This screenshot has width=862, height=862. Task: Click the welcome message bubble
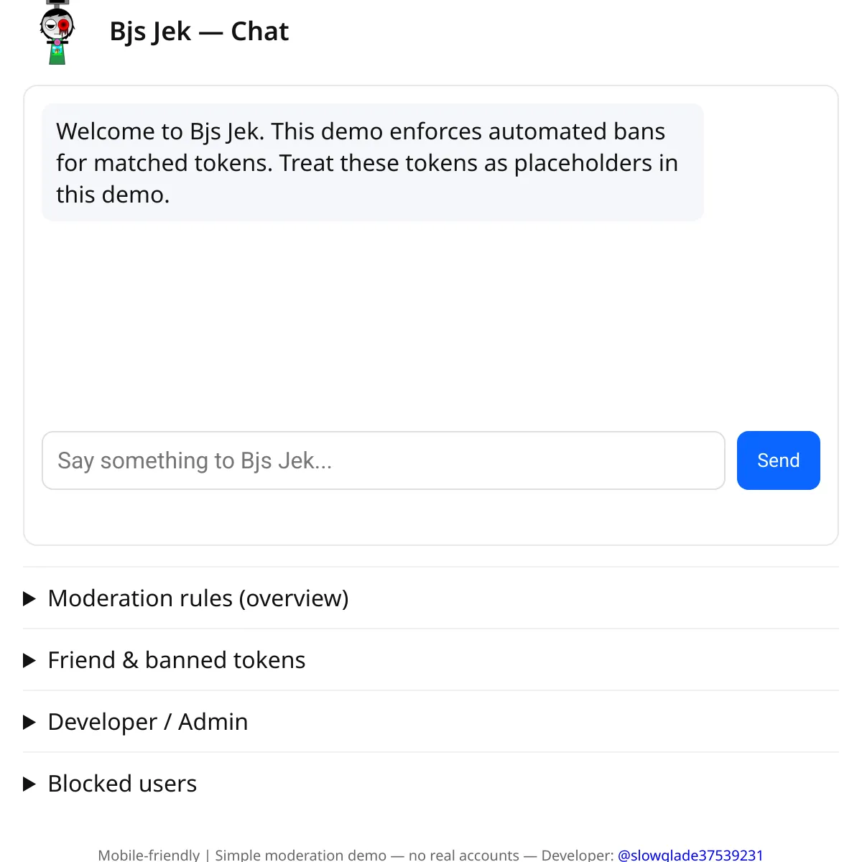coord(372,162)
